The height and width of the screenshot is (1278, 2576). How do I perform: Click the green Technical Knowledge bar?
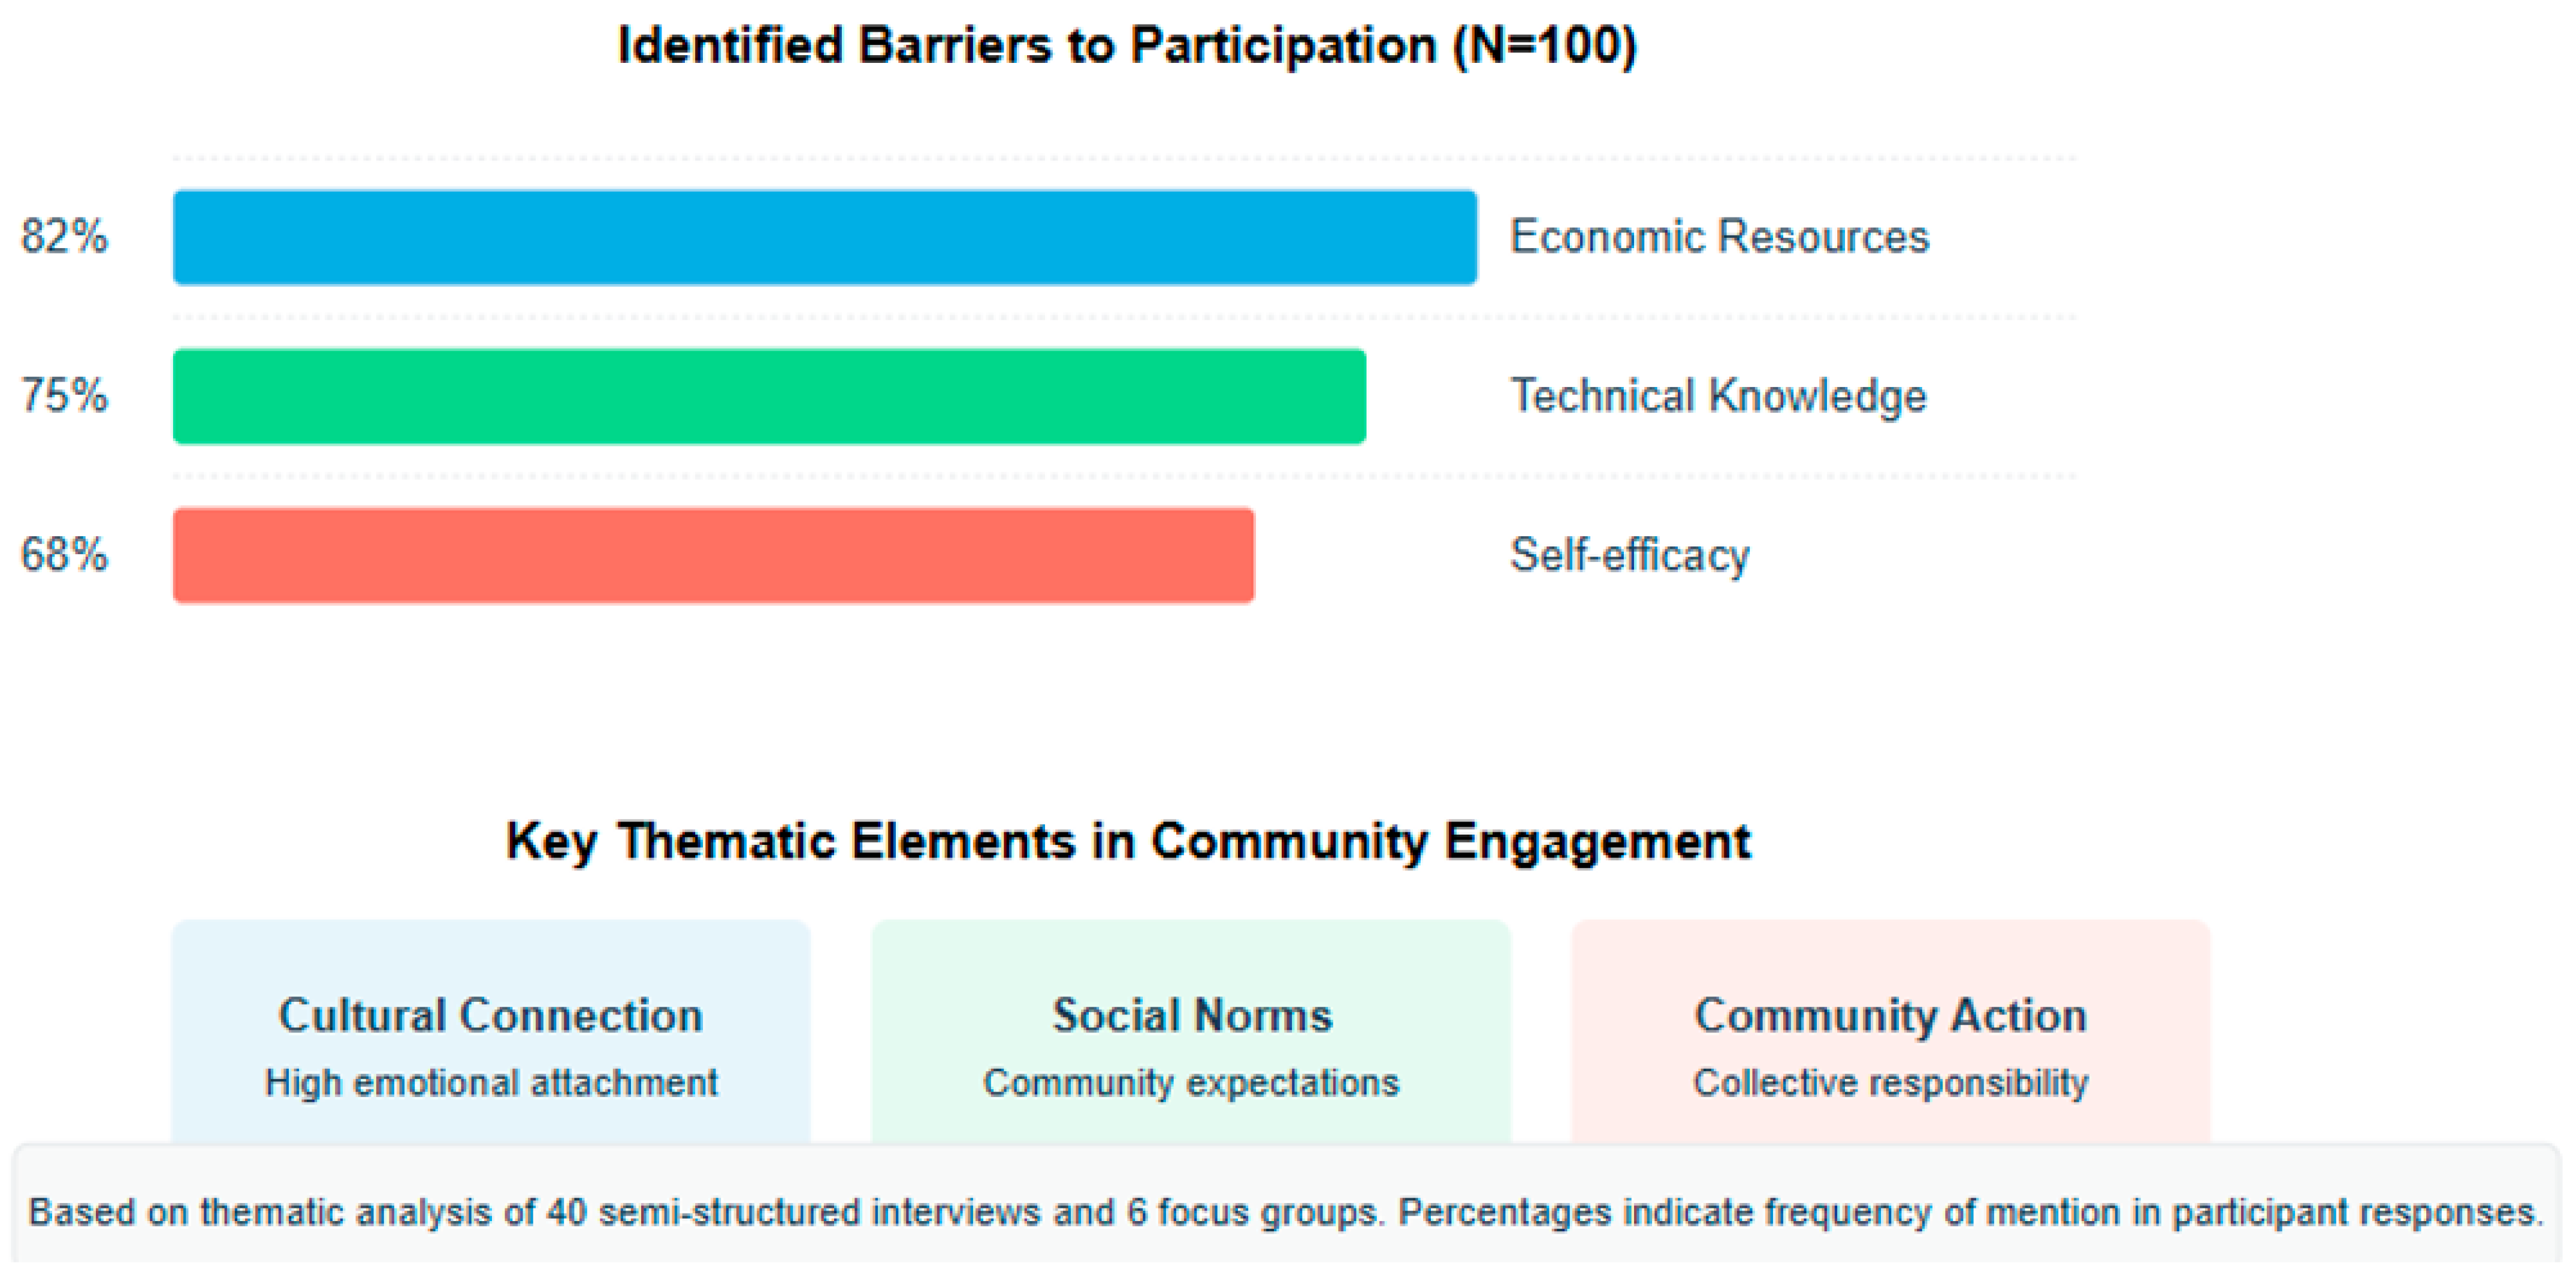[769, 396]
